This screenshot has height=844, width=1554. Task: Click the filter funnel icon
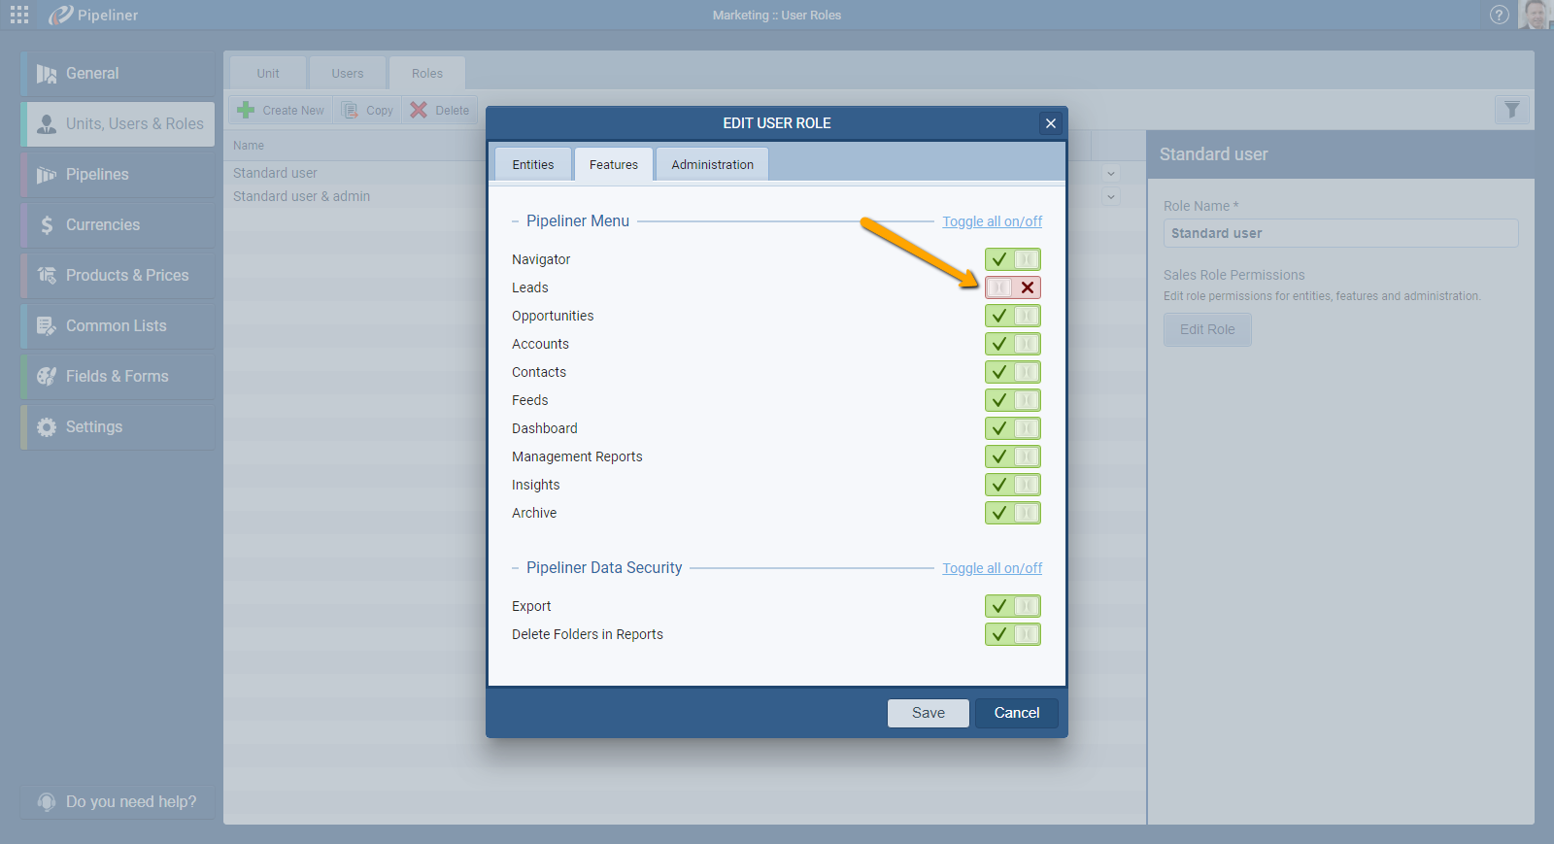coord(1511,110)
